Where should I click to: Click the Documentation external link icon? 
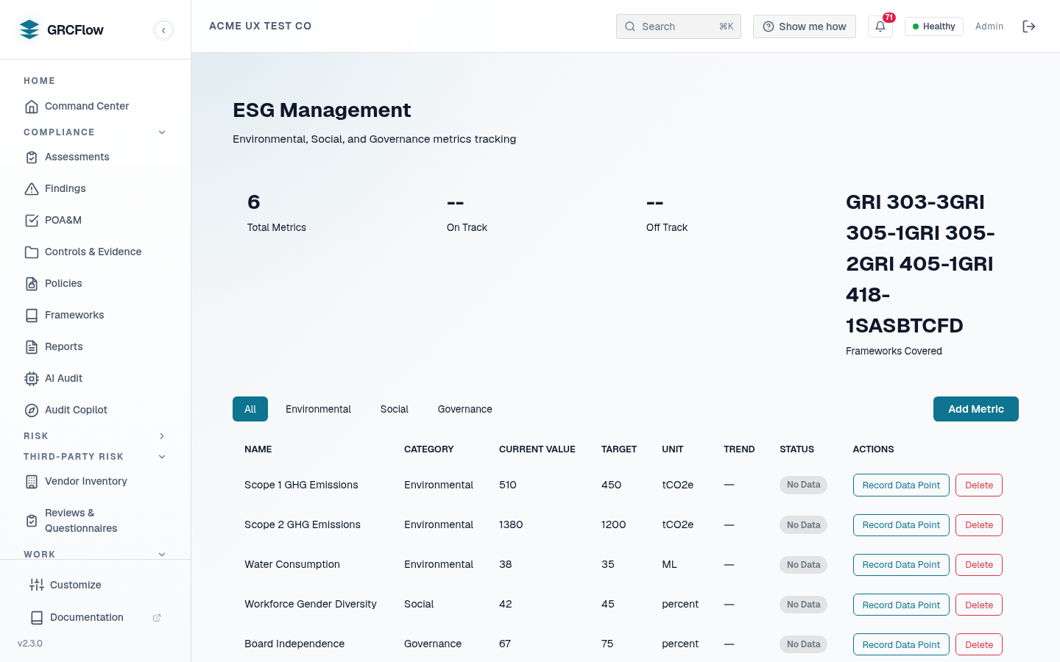point(157,618)
